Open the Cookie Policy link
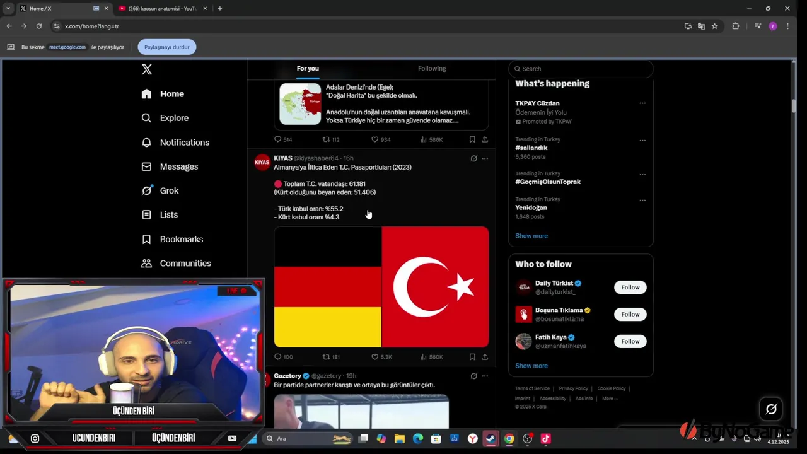 coord(612,388)
